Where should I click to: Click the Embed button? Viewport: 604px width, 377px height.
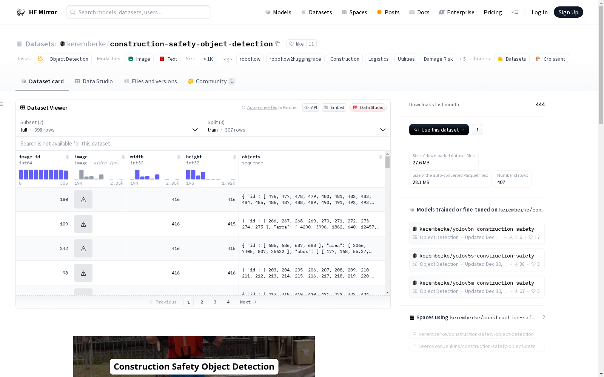[334, 107]
